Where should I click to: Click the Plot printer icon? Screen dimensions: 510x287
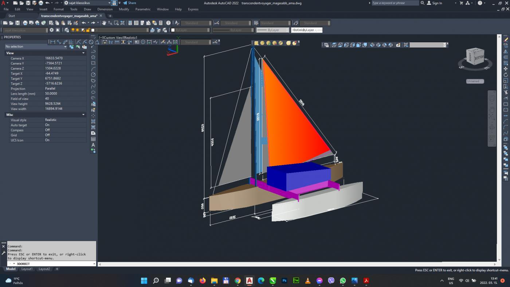coord(25,23)
